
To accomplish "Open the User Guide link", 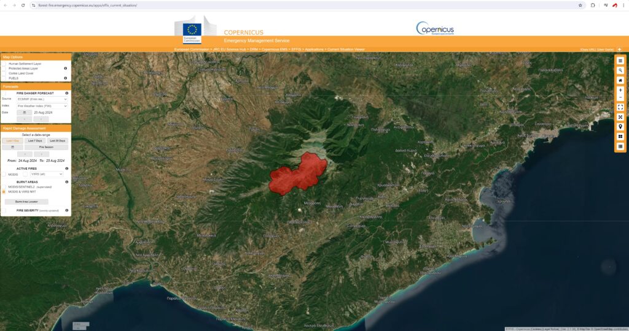I will tap(605, 49).
